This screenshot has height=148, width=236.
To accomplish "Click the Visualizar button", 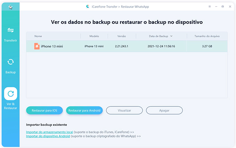I will tap(124, 111).
